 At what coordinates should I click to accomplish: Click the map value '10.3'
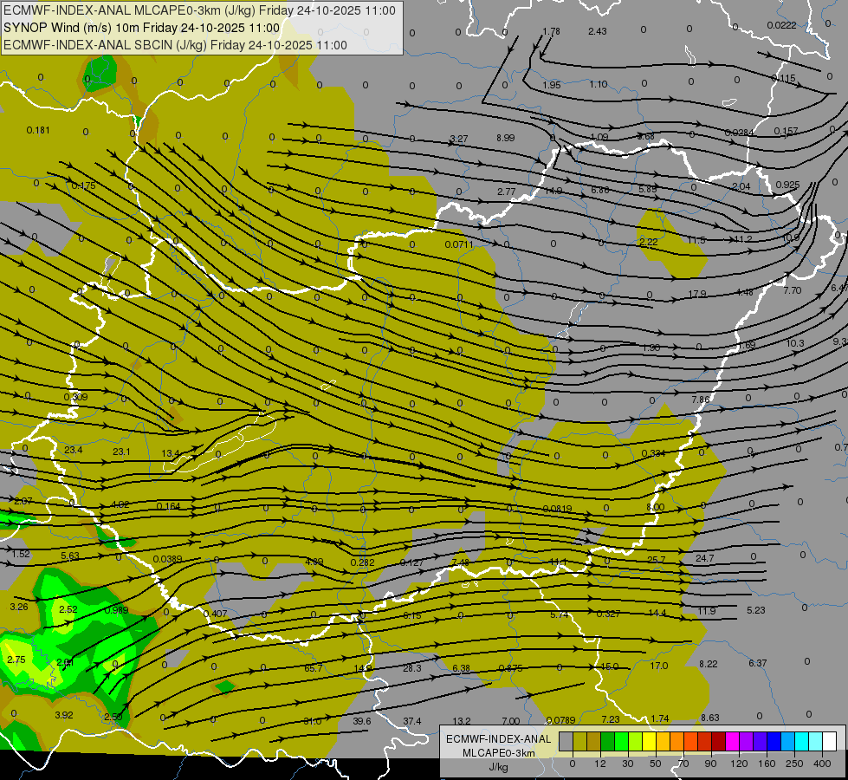795,343
